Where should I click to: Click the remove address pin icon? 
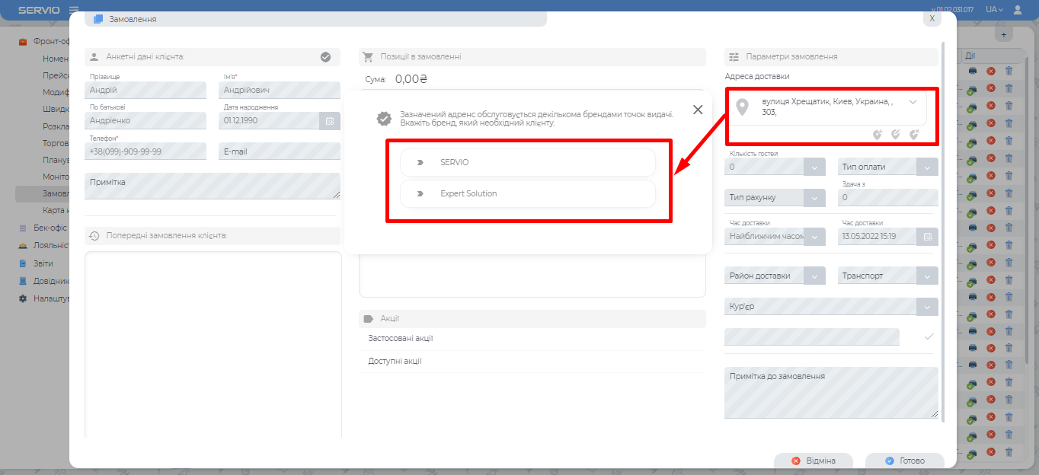914,135
